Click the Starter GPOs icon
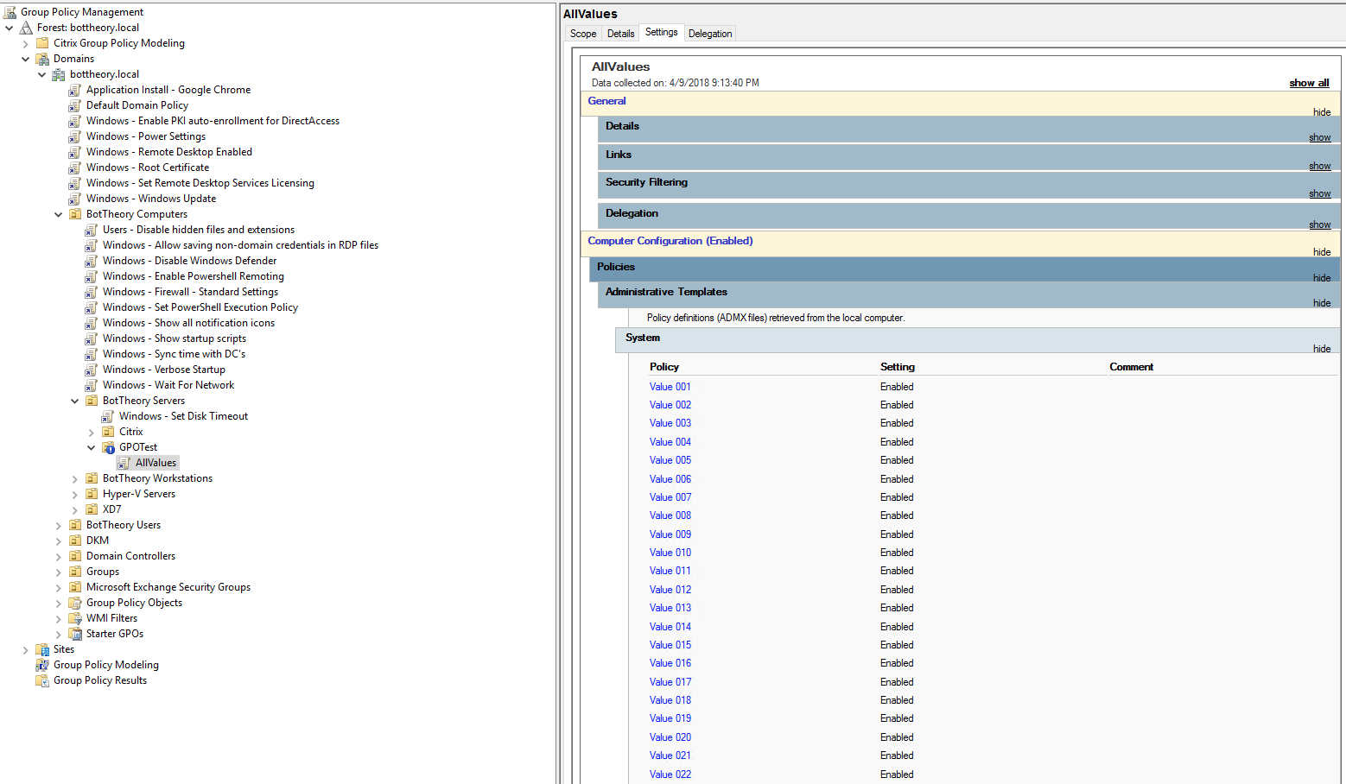This screenshot has width=1346, height=784. (x=75, y=634)
